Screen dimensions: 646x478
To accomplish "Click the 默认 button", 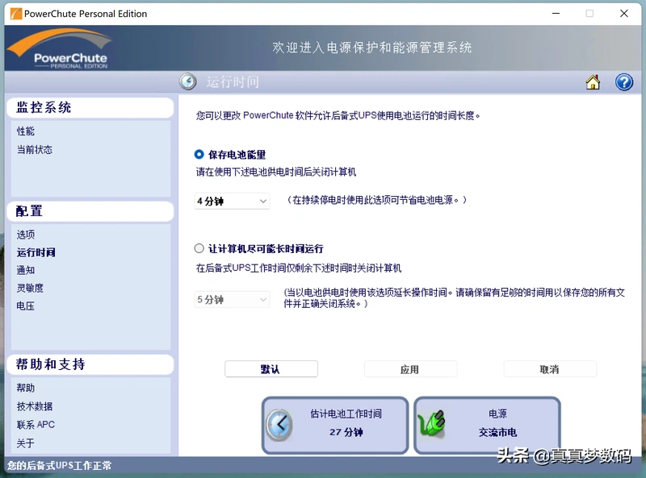I will 271,369.
